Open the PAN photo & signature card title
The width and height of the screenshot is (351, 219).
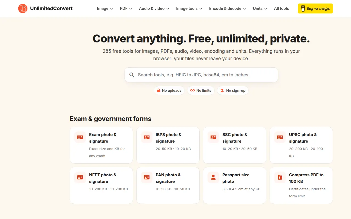168,178
